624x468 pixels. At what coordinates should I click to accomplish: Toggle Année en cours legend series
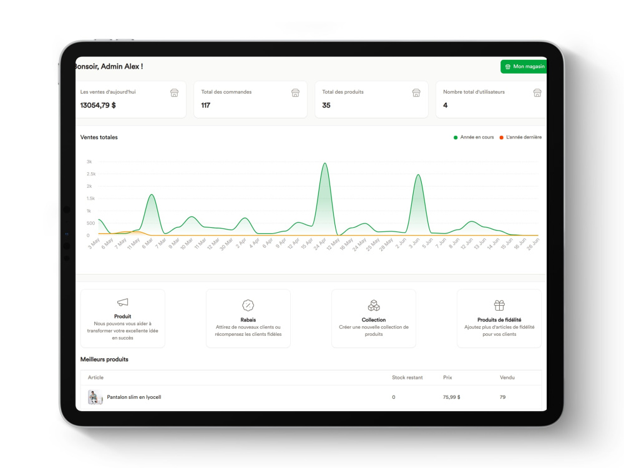(x=474, y=137)
